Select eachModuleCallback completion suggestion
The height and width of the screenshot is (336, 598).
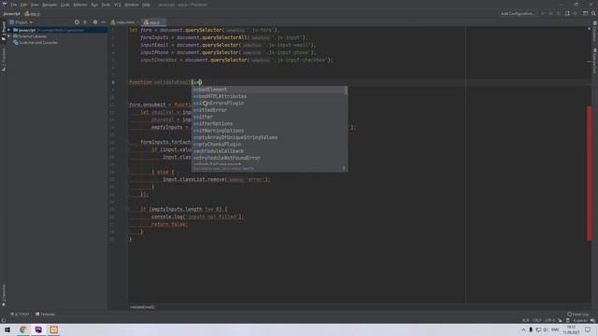[x=269, y=151]
